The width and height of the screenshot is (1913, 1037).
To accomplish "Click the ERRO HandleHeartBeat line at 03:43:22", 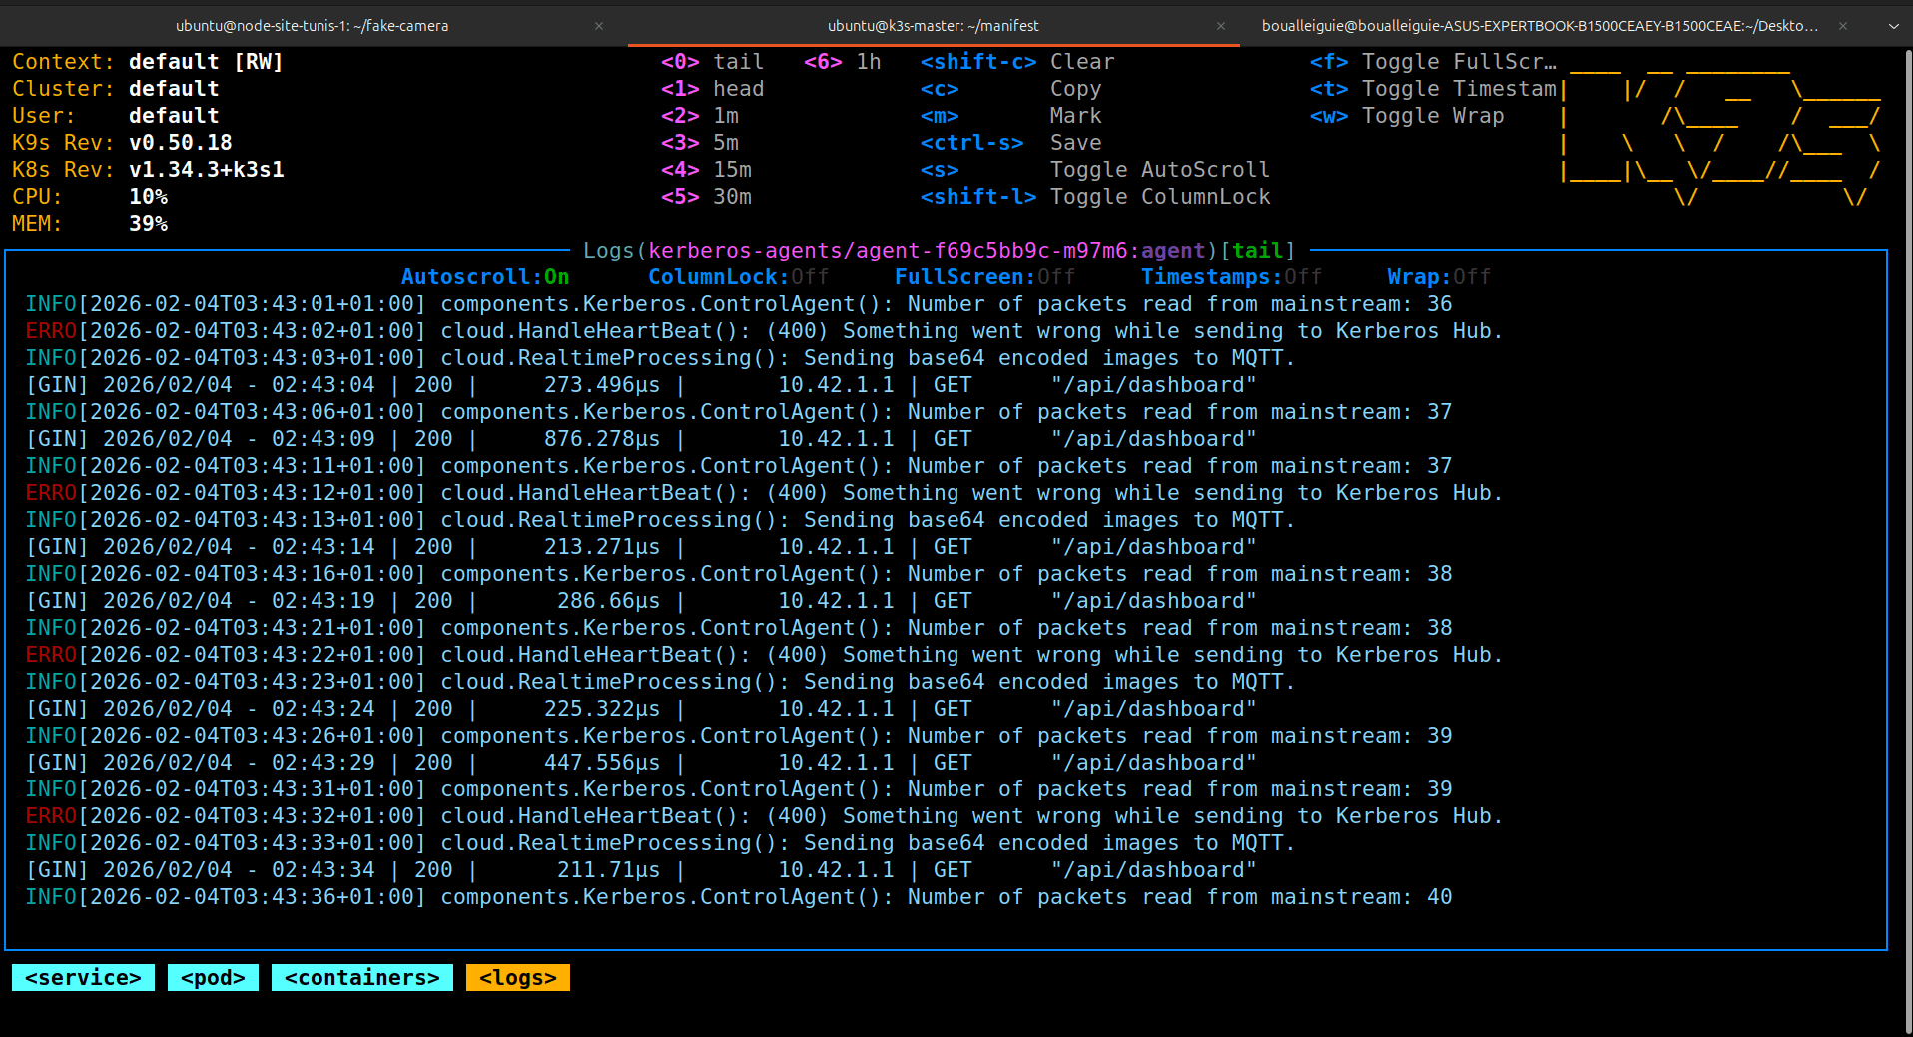I will [764, 655].
